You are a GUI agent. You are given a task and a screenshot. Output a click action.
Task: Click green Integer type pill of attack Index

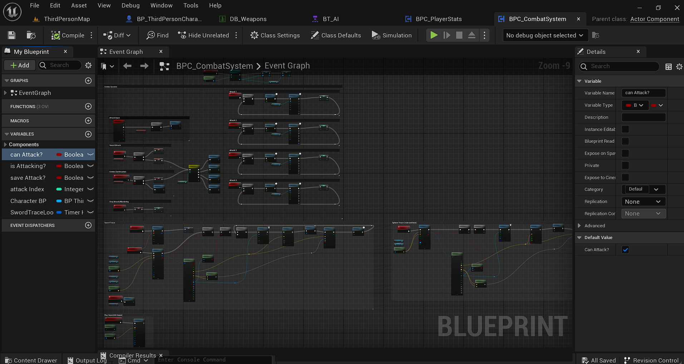click(x=59, y=189)
